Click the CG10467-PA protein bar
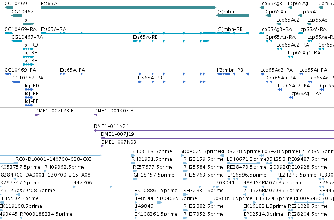 click(16, 82)
